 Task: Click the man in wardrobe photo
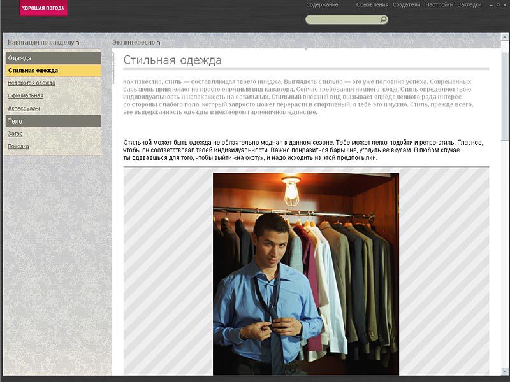[x=305, y=274]
